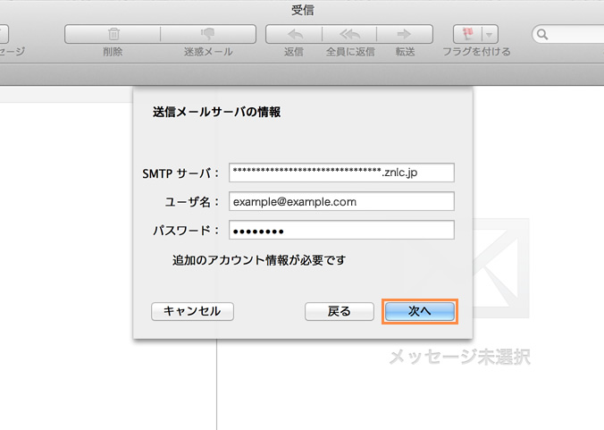Image resolution: width=604 pixels, height=430 pixels.
Task: Focus the ユーザ名 input field
Action: [341, 201]
